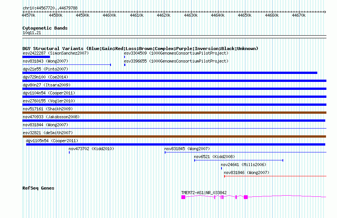Open esv3396655 (1000GenomesConsortiumPilotProject) label
337x218 pixels.
pyautogui.click(x=176, y=61)
